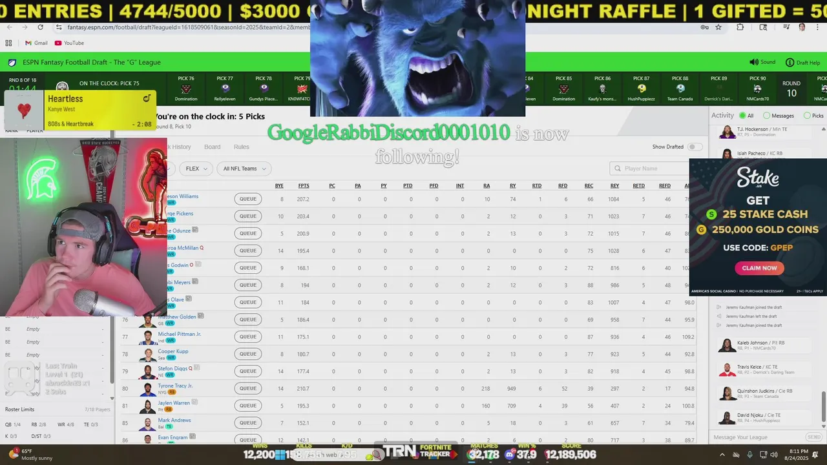Image resolution: width=827 pixels, height=465 pixels.
Task: Open Stefon Diggs player link
Action: (x=173, y=368)
